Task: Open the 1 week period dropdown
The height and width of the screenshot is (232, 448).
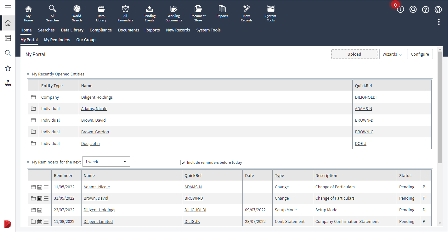Action: coord(106,162)
